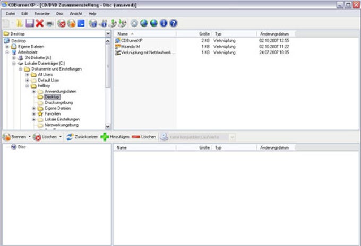361x246 pixels.
Task: Click the 3½-Diskette drive icon
Action: 21,58
